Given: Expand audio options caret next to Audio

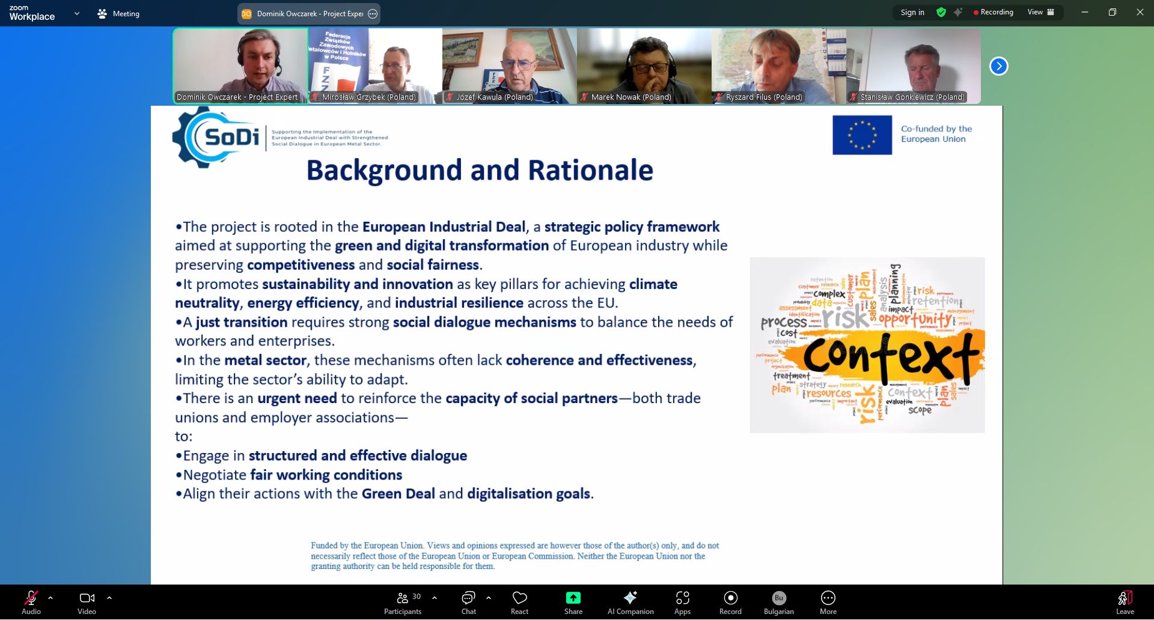Looking at the screenshot, I should tap(50, 598).
